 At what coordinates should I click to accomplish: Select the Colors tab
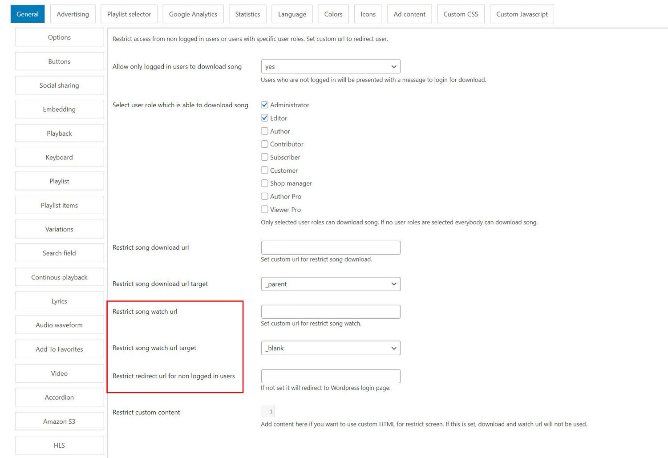333,14
